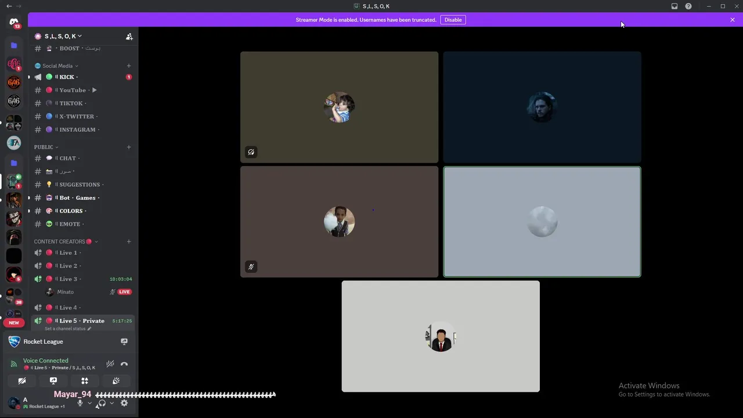Open the CHAT channel

82,158
